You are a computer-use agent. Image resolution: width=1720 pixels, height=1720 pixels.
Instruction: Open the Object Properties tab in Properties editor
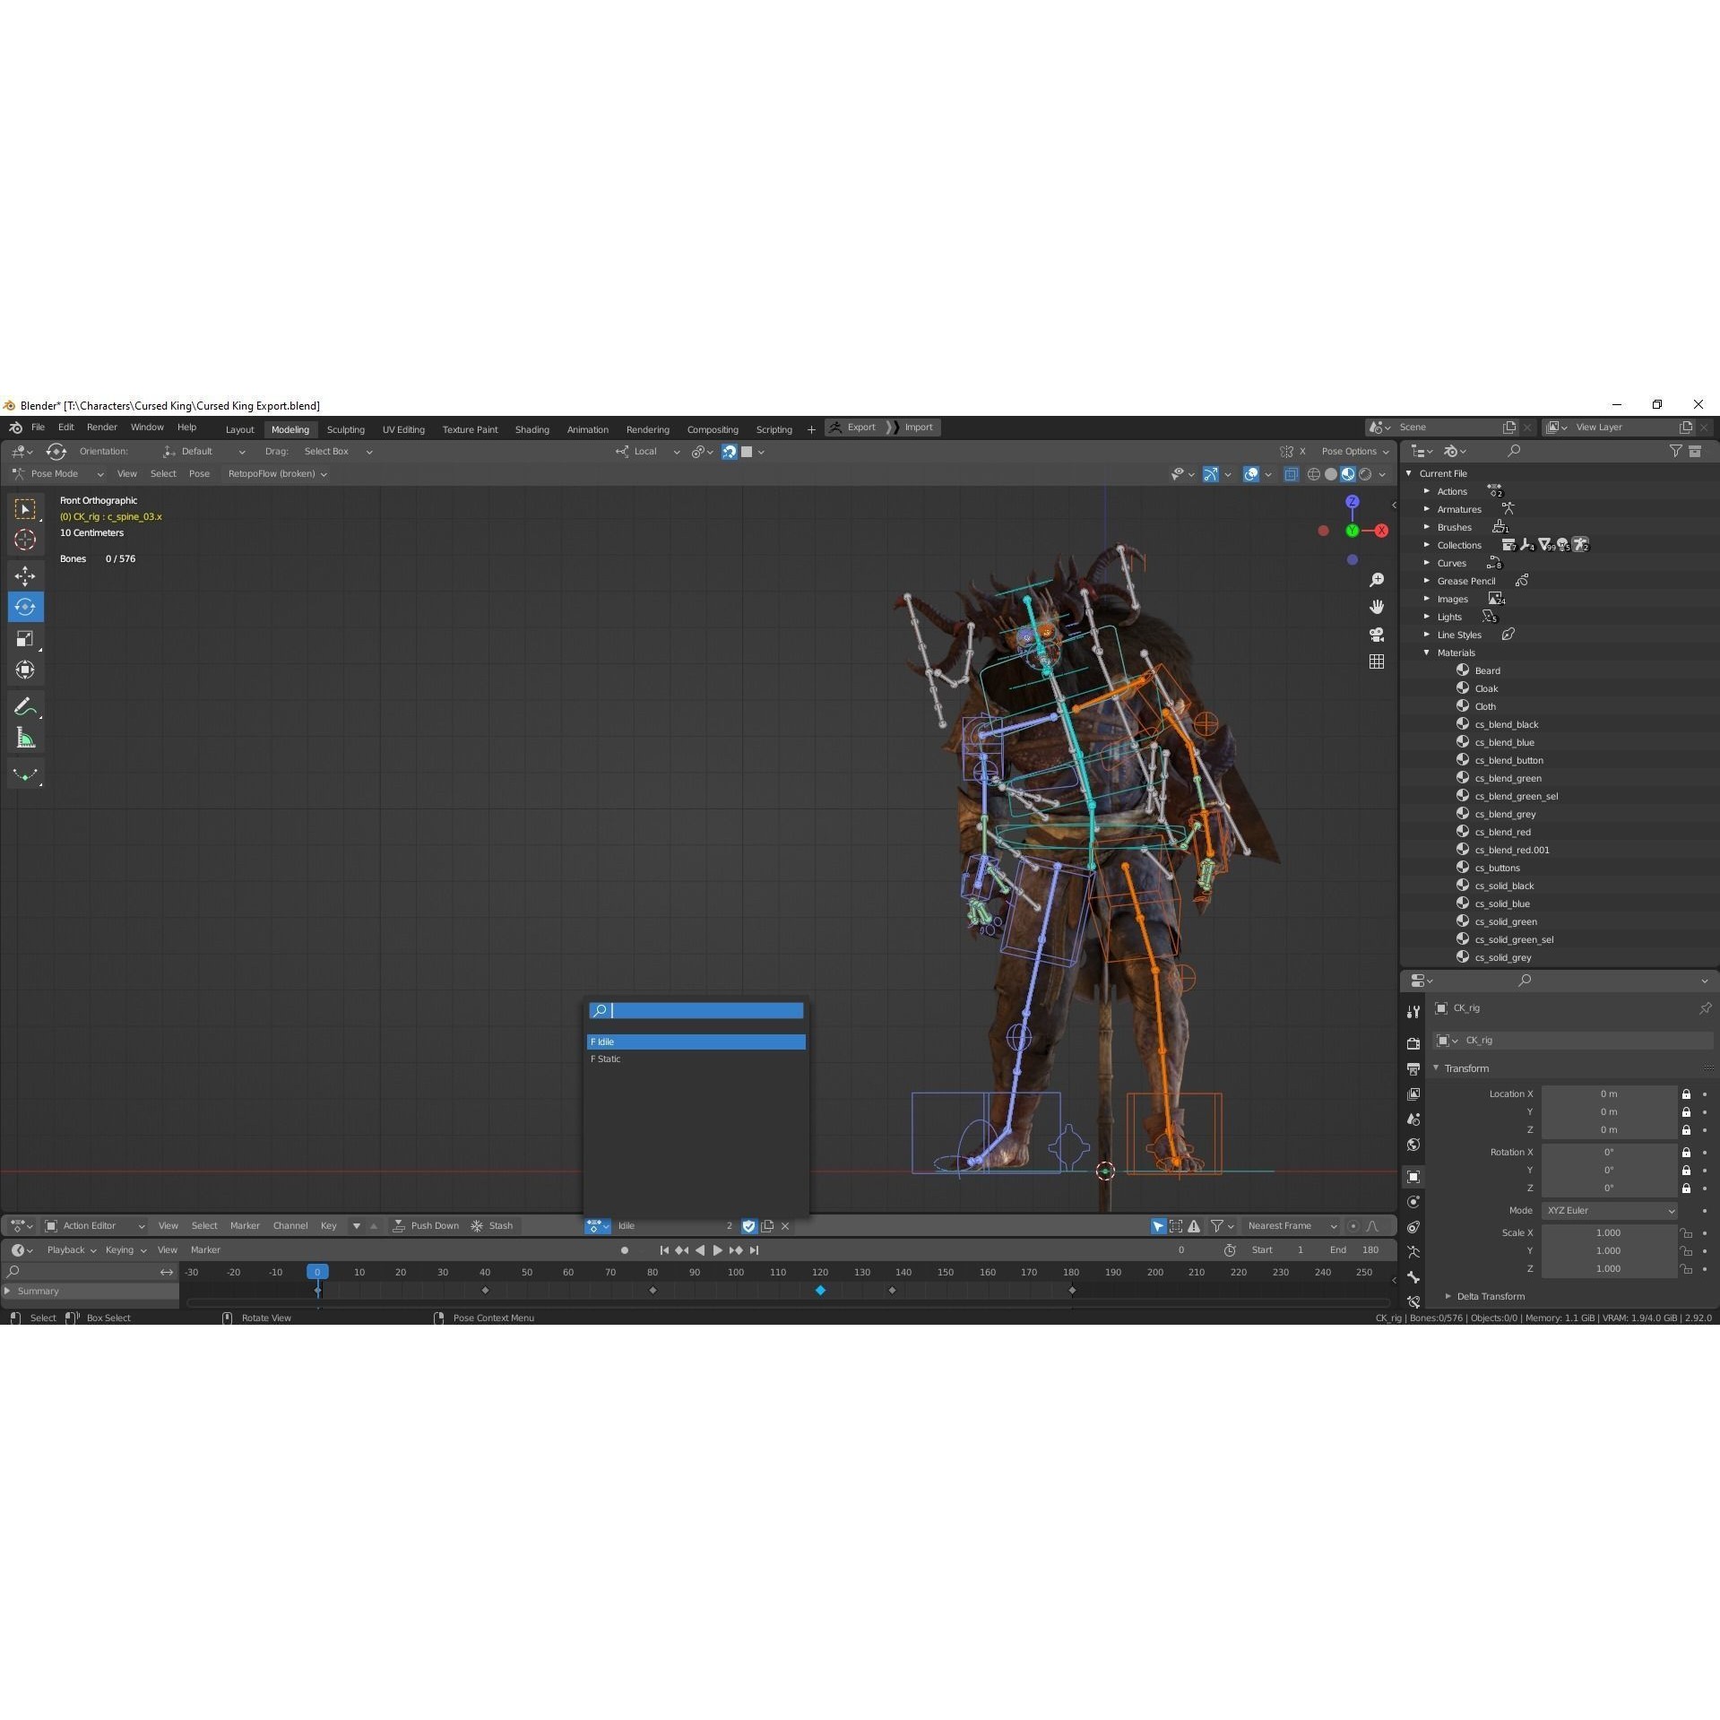pyautogui.click(x=1413, y=1177)
